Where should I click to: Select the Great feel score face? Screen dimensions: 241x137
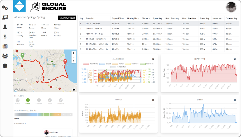click(x=17, y=100)
